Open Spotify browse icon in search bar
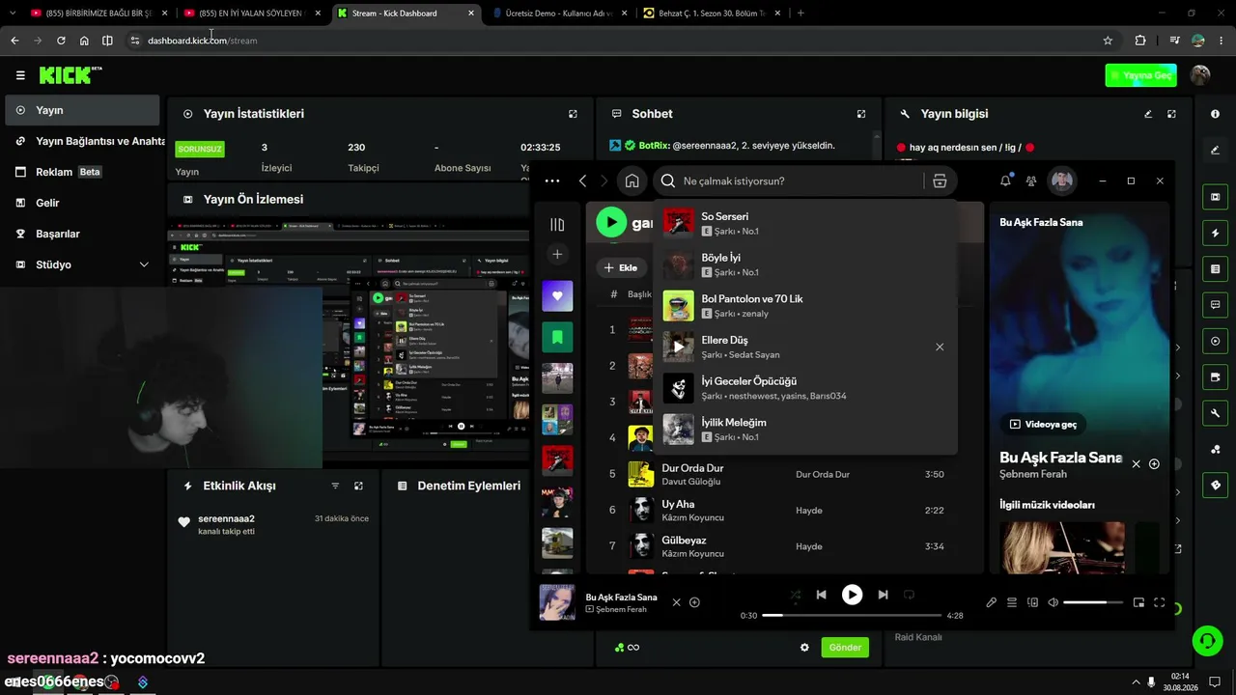The width and height of the screenshot is (1236, 695). pyautogui.click(x=940, y=181)
